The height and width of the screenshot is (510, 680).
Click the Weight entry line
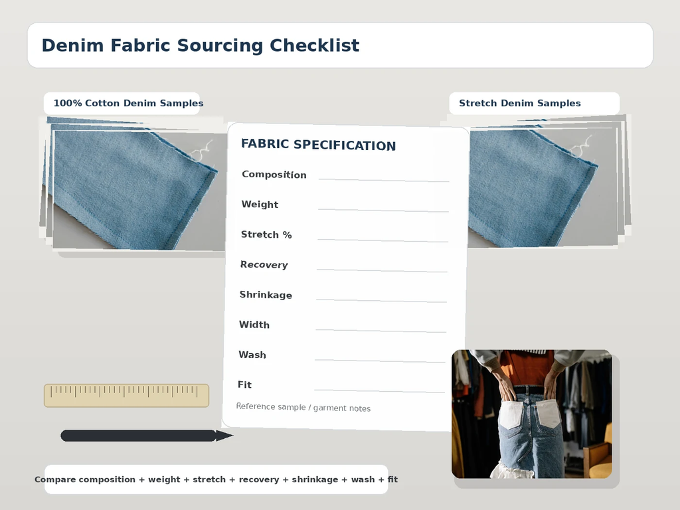point(383,210)
